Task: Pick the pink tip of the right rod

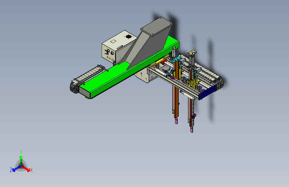Action: (x=192, y=129)
